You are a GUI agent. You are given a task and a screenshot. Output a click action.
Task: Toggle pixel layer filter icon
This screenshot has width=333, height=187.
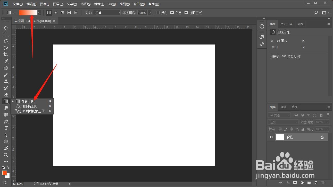(296, 115)
